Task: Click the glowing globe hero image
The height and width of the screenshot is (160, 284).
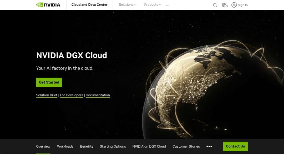Action: (x=213, y=90)
